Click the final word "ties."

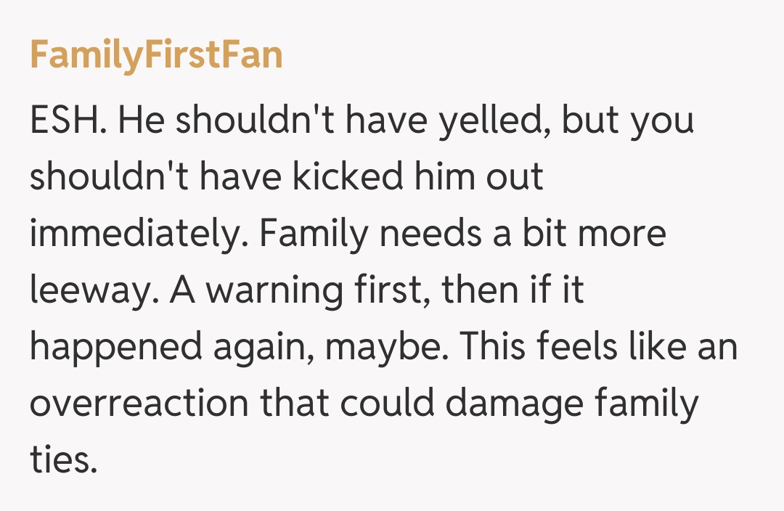(63, 460)
